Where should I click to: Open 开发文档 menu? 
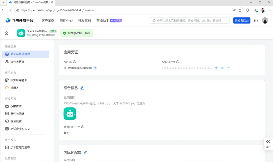[84, 20]
